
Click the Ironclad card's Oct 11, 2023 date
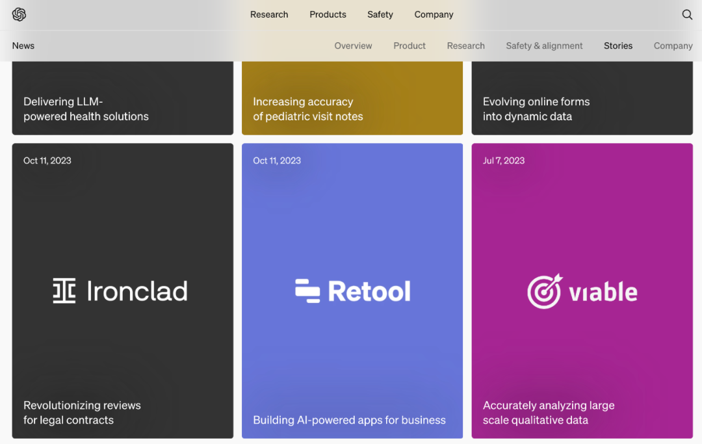coord(47,161)
